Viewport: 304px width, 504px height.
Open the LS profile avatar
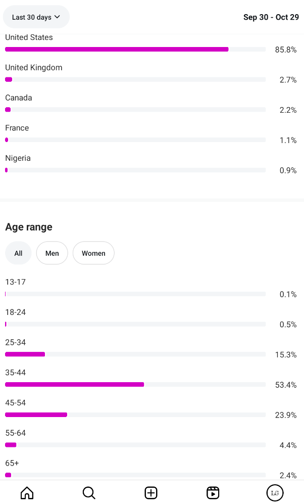(x=275, y=493)
